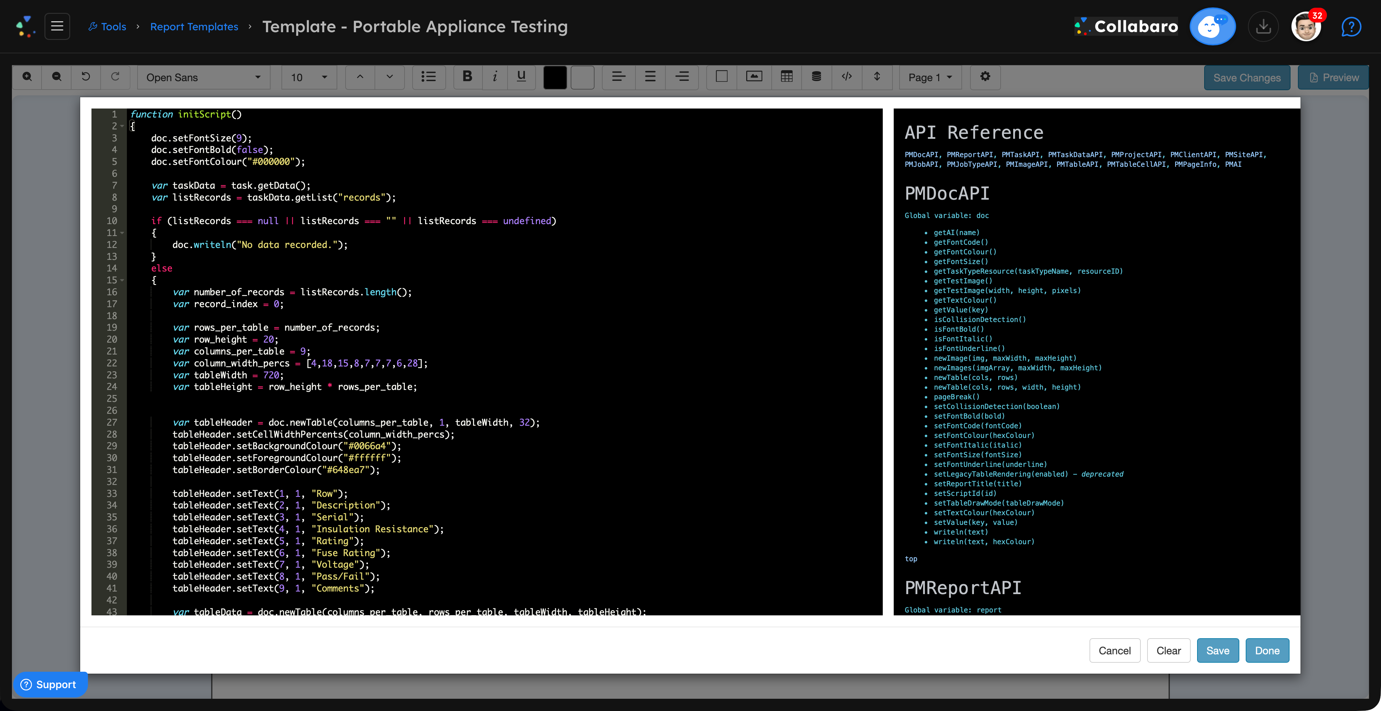This screenshot has width=1381, height=711.
Task: Open the font colour swatch
Action: pyautogui.click(x=555, y=77)
